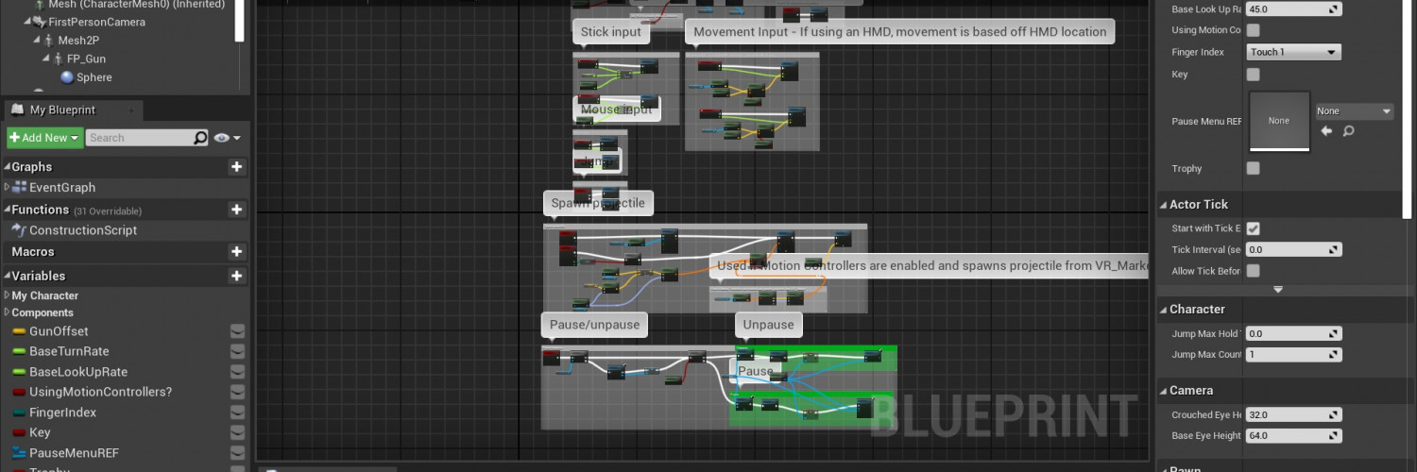Click the Add New button
Viewport: 1417px width, 472px height.
(43, 138)
